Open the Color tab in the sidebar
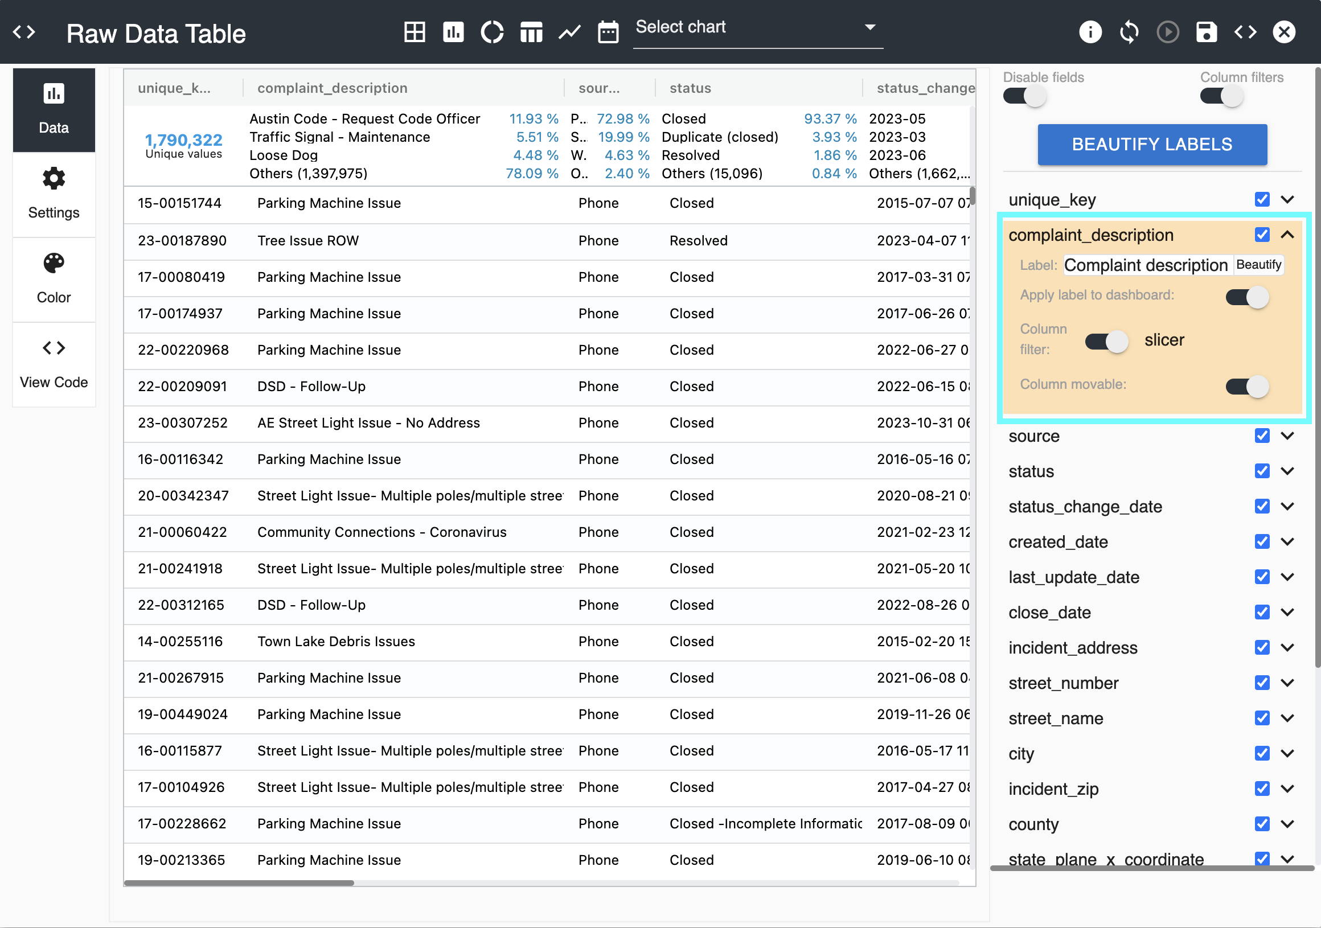 pyautogui.click(x=54, y=279)
